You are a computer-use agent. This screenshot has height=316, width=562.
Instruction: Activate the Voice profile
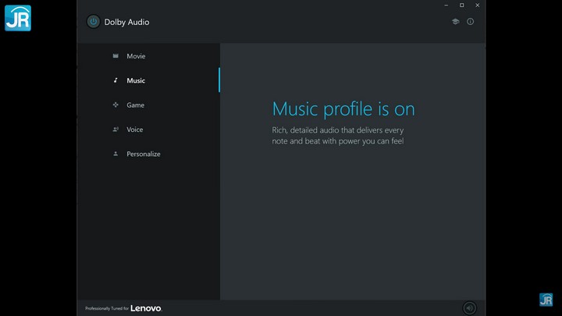tap(135, 130)
